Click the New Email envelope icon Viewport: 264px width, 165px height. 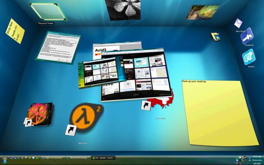pos(238,24)
